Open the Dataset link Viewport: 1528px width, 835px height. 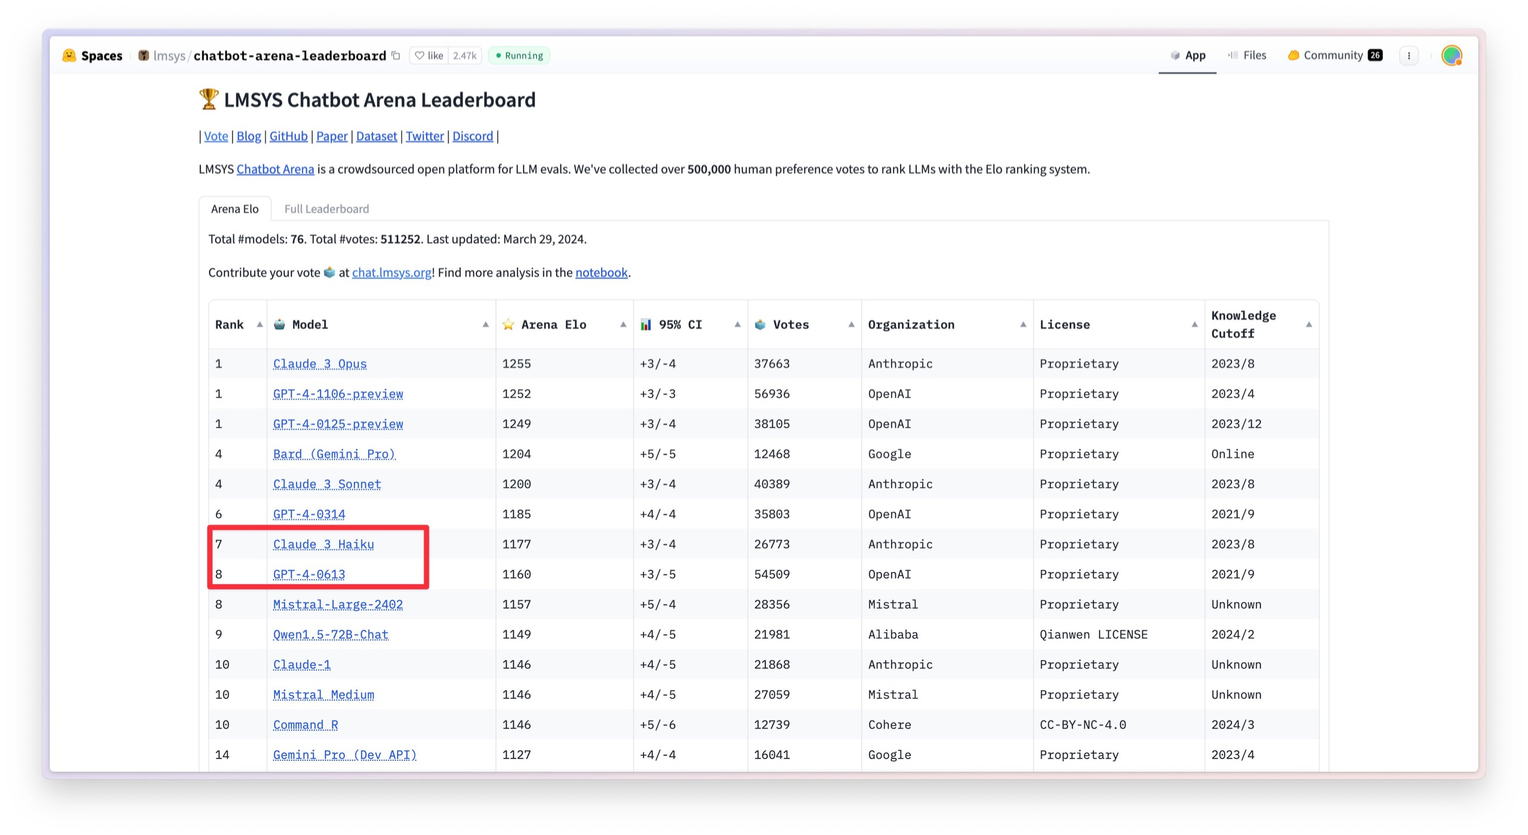pos(377,136)
